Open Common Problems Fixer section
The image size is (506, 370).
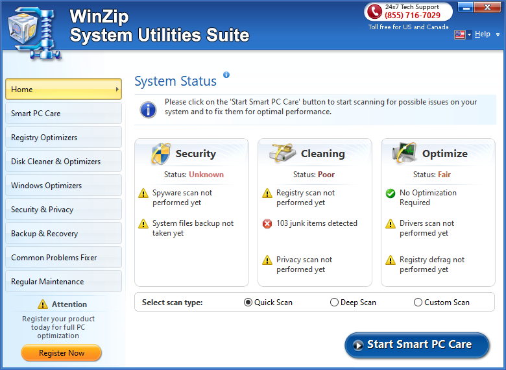pyautogui.click(x=64, y=257)
